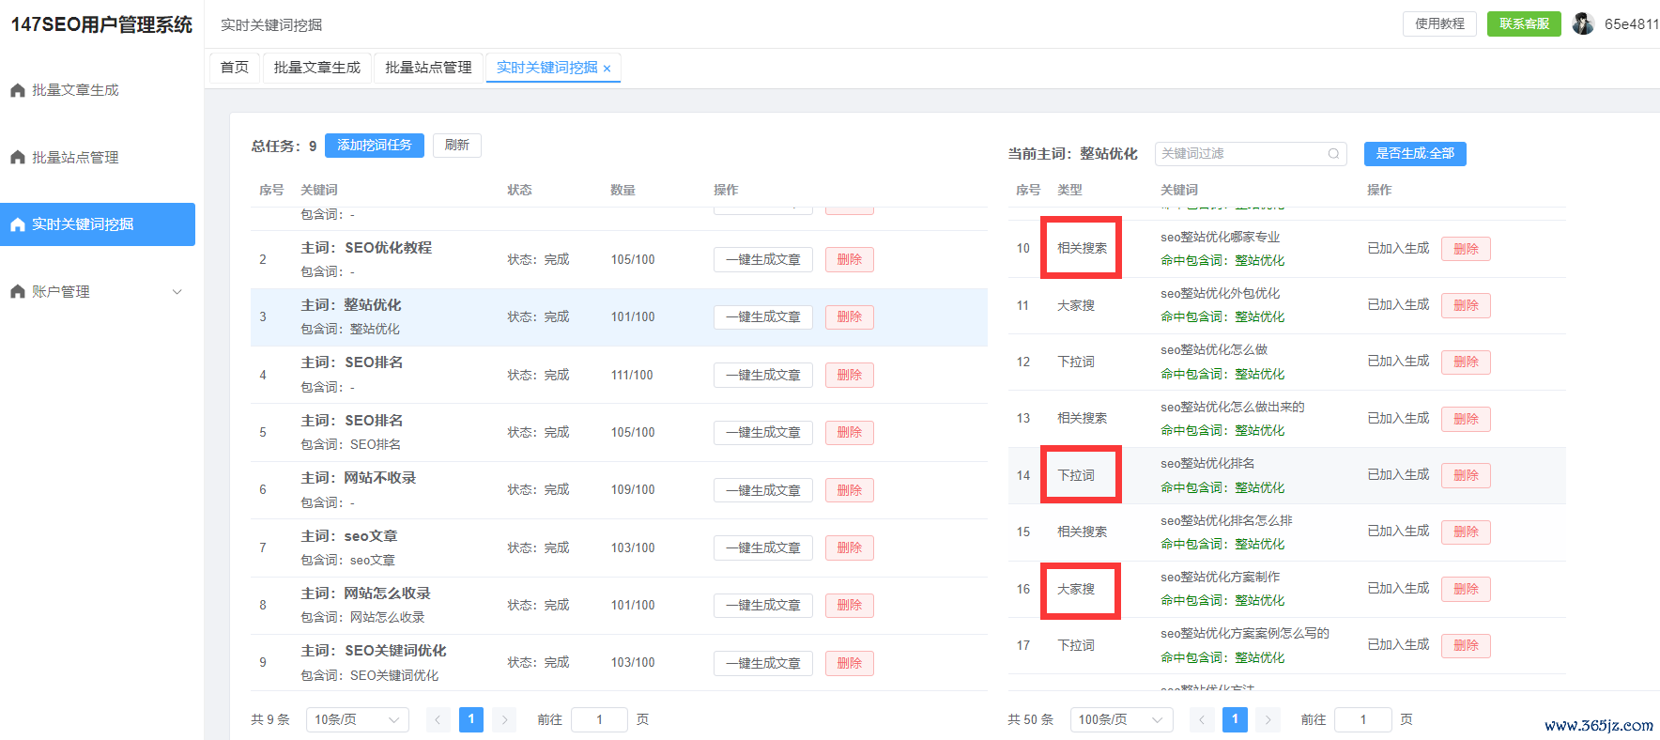Click page 1 in the right pagination

pyautogui.click(x=1235, y=720)
